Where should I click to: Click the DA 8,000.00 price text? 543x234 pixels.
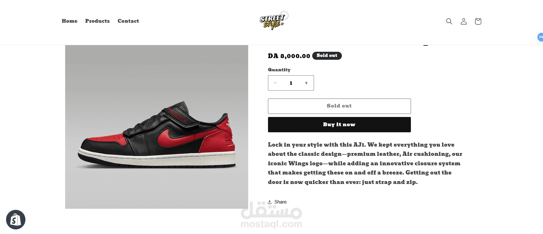pos(289,56)
